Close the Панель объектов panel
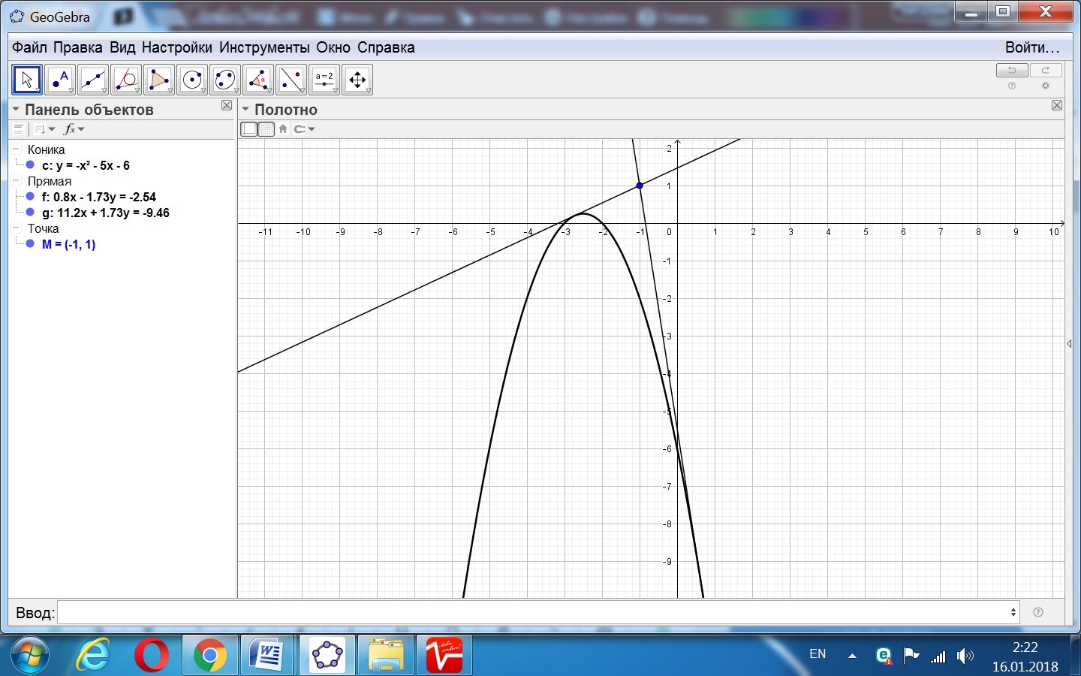Screen dimensions: 1081x676 pos(227,106)
